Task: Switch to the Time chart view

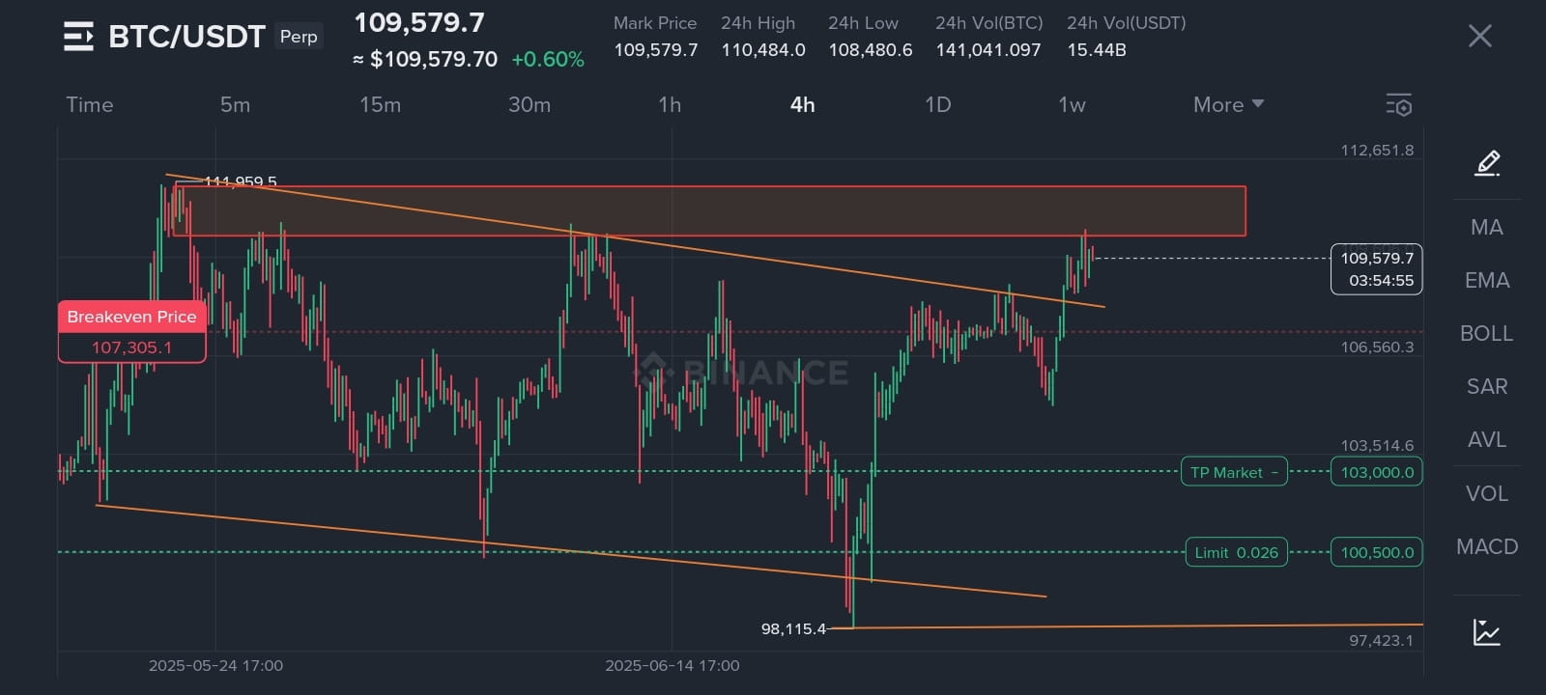Action: click(90, 104)
